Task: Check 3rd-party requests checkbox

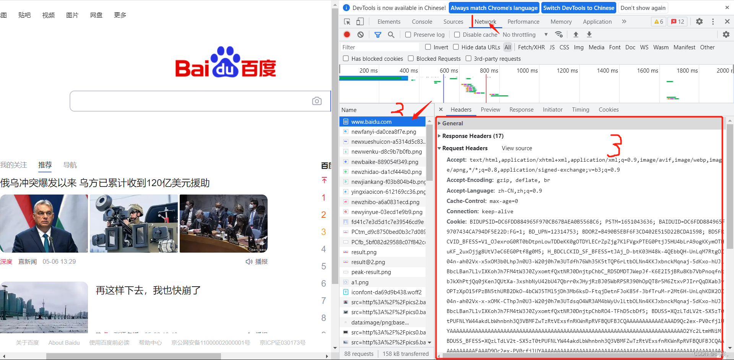Action: tap(469, 58)
